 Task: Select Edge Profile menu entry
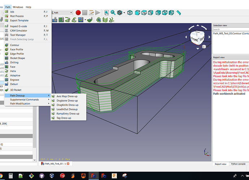pyautogui.click(x=28, y=54)
